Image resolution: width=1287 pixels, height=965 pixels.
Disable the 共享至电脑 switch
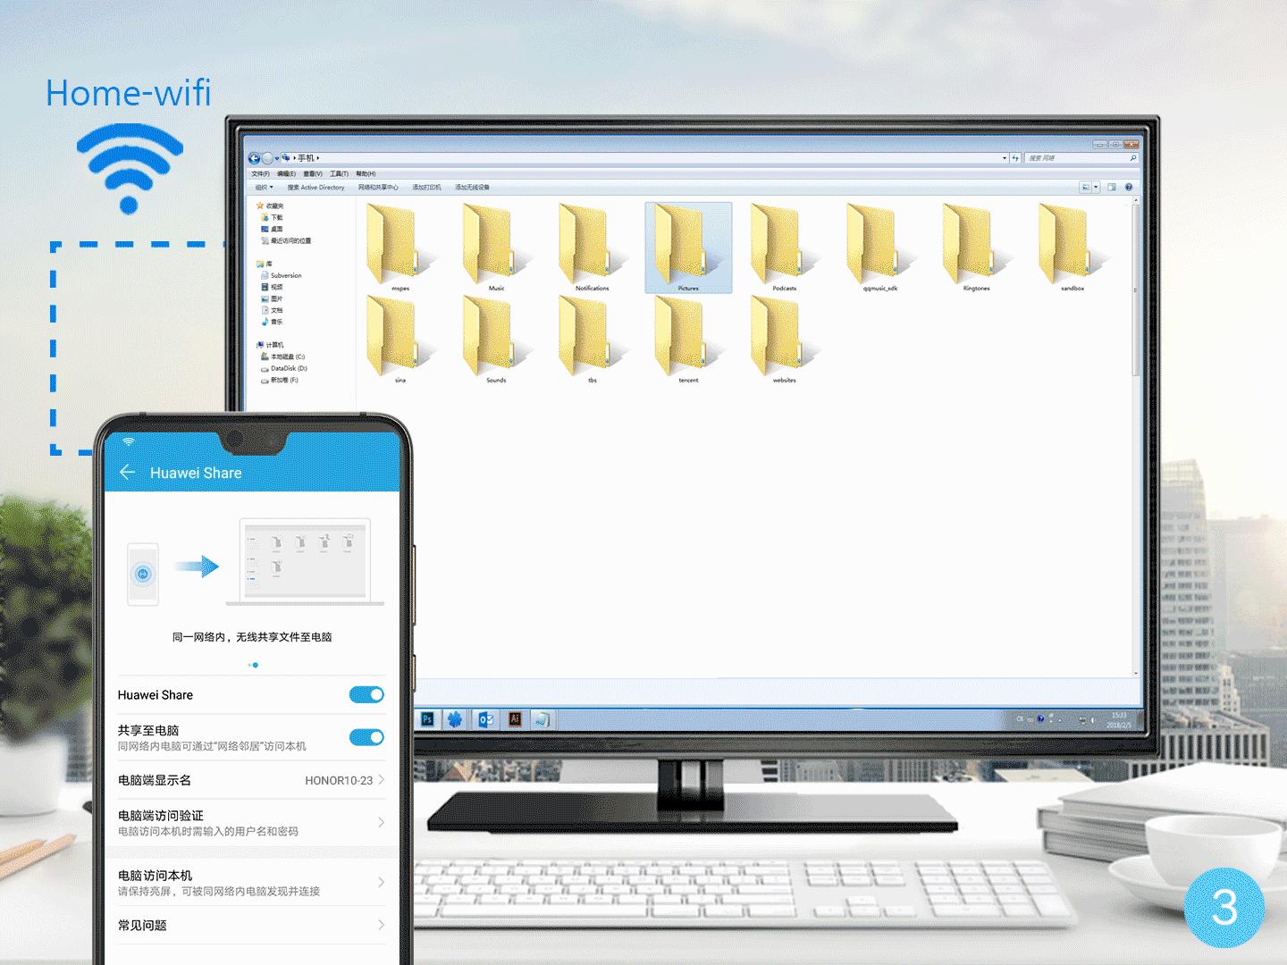366,737
